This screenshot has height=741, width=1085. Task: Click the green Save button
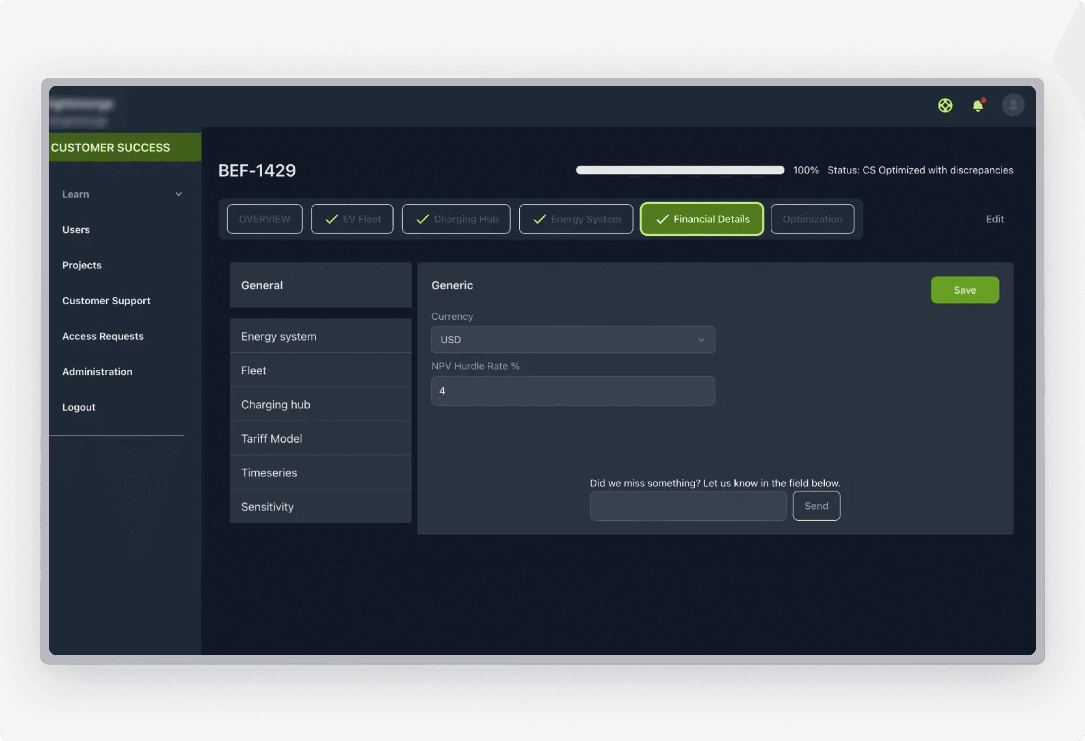965,290
